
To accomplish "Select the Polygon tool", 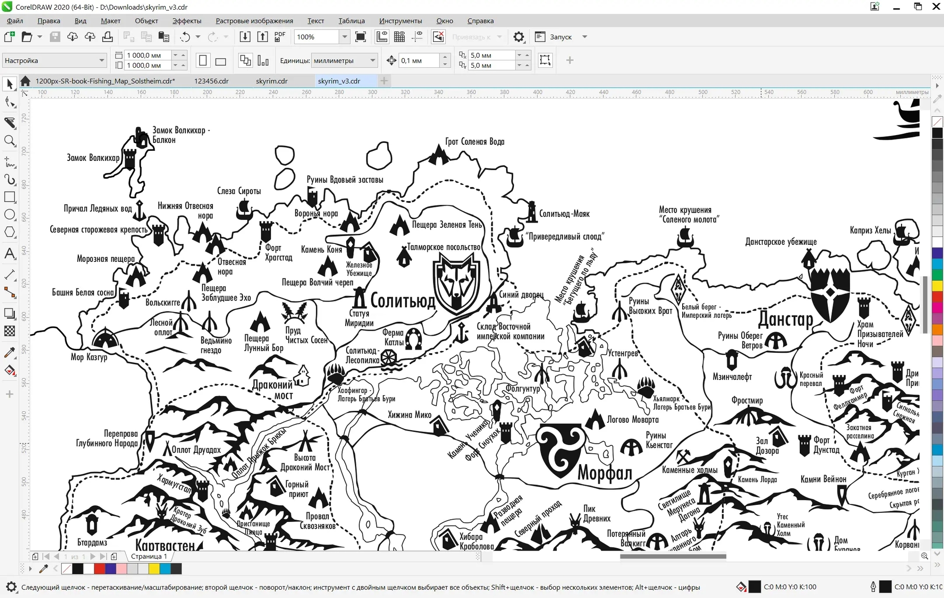I will coord(10,232).
